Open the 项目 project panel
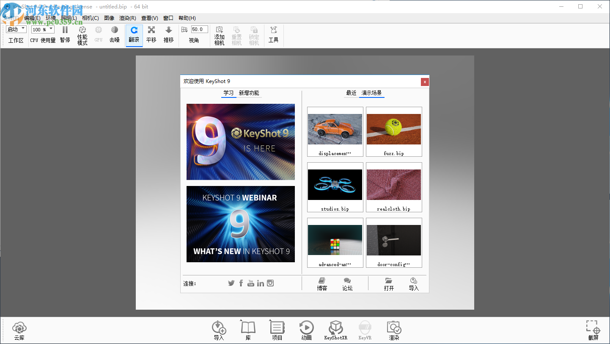 pyautogui.click(x=277, y=330)
